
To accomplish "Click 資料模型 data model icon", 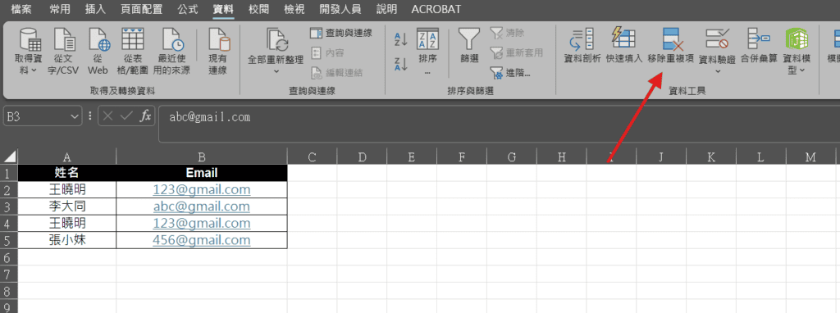I will [797, 39].
